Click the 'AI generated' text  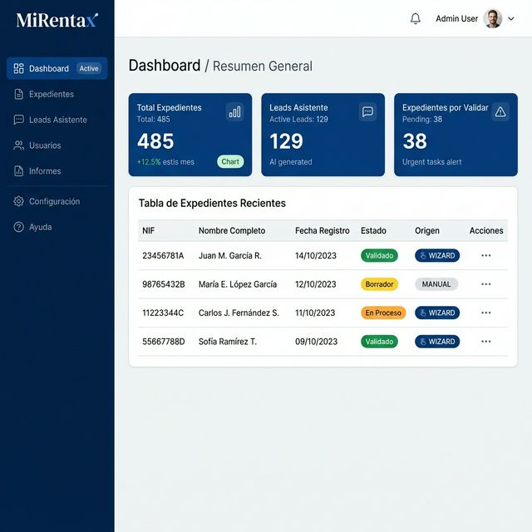(291, 162)
